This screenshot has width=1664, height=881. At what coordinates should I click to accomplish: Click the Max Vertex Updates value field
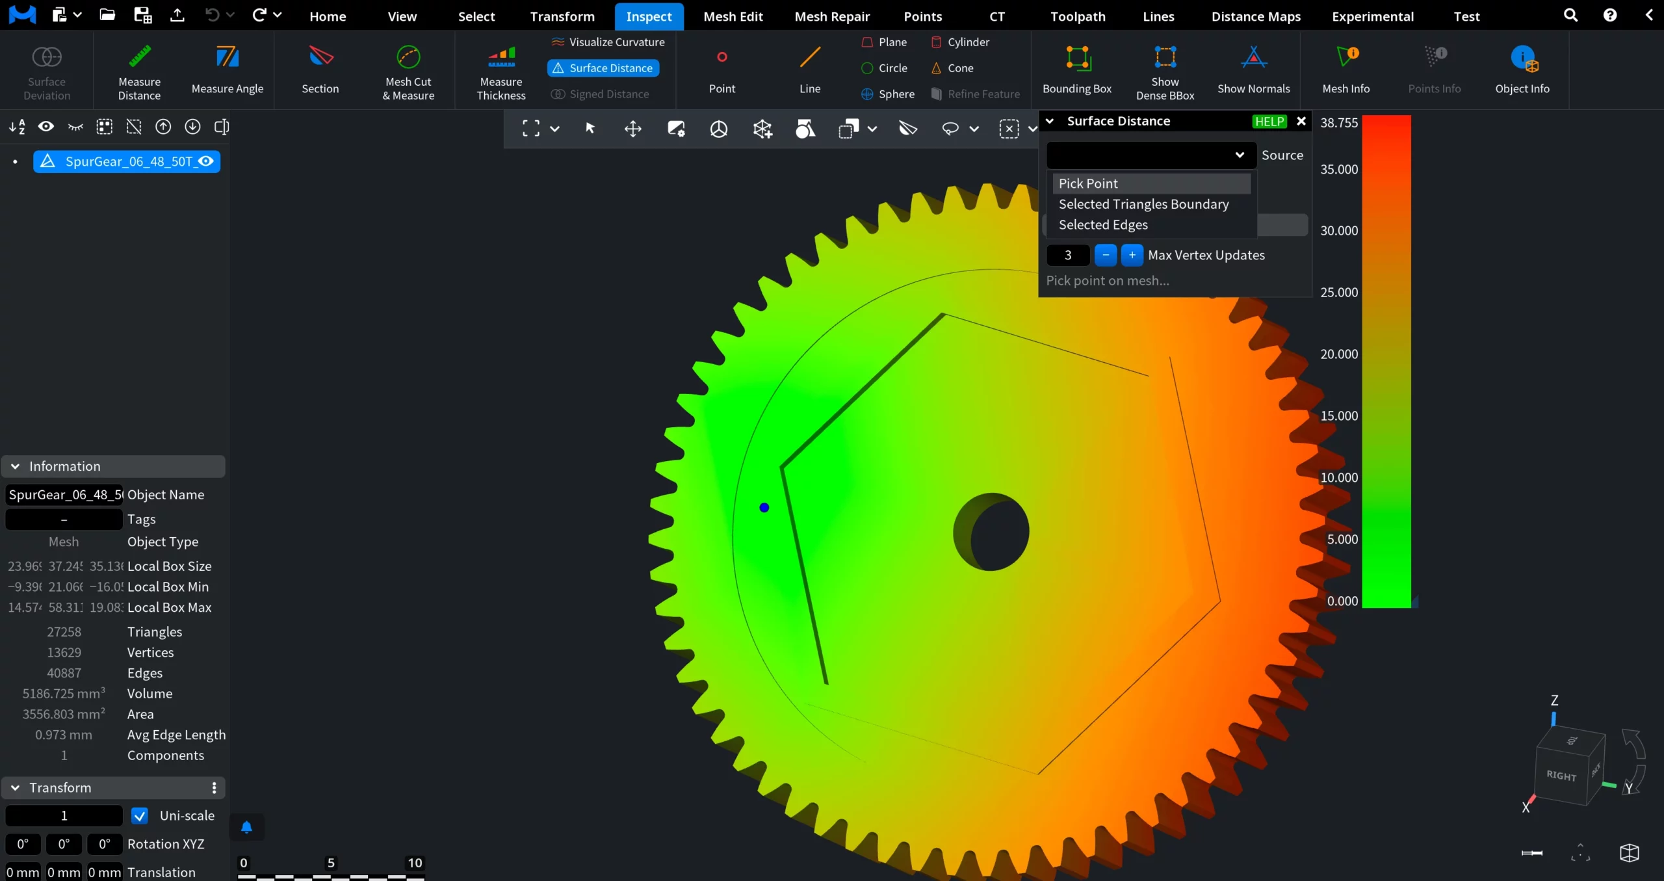pyautogui.click(x=1067, y=255)
